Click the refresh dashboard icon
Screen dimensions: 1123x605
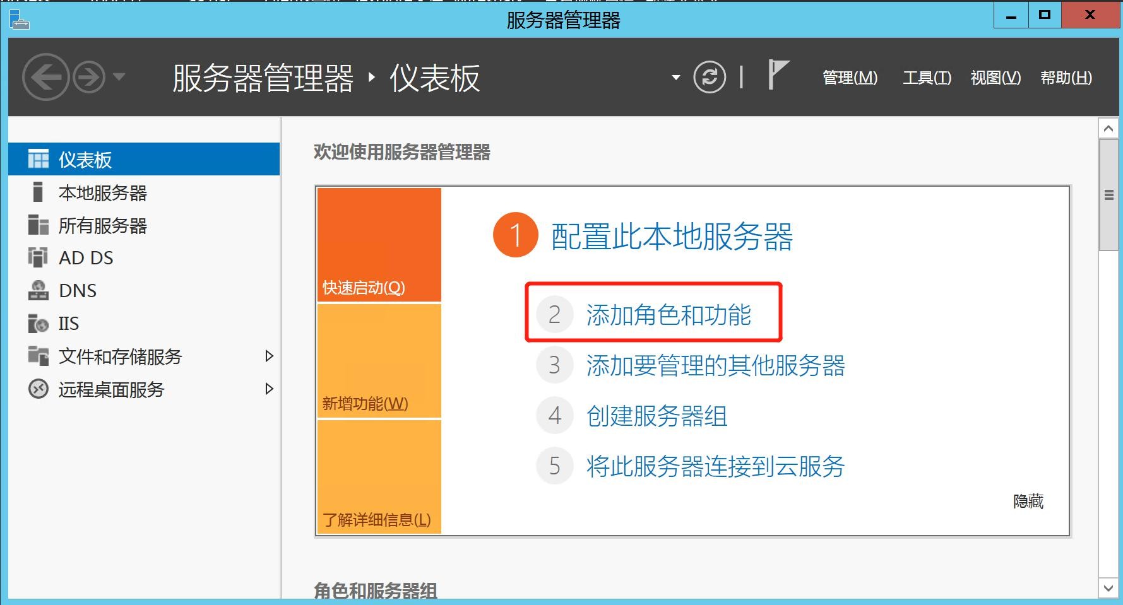710,78
